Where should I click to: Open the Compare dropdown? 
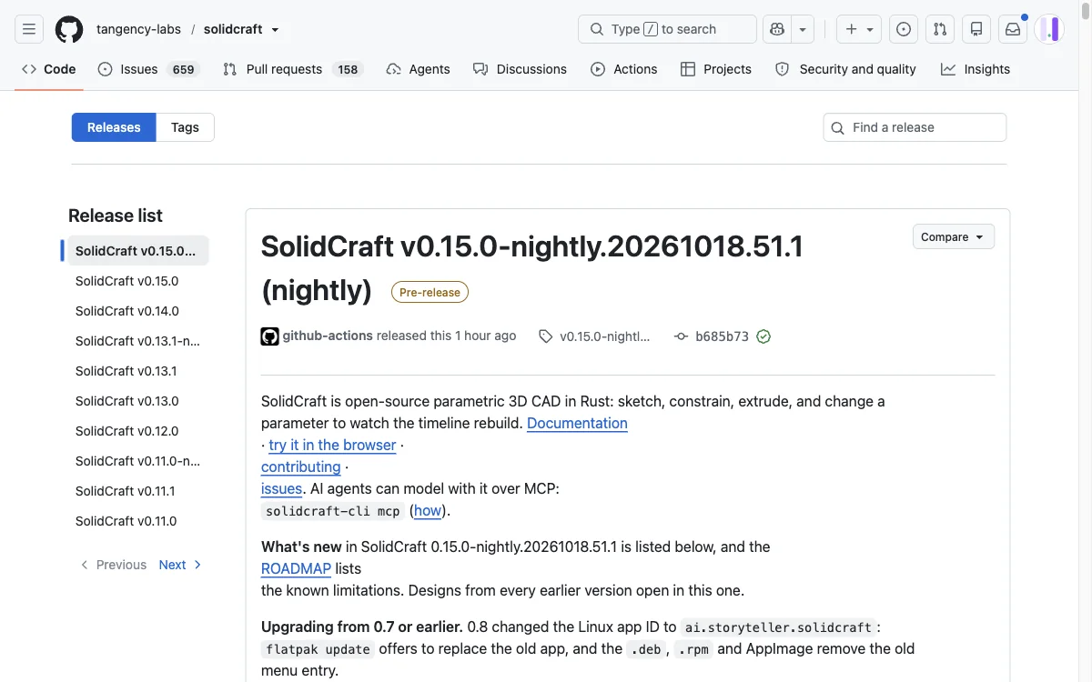tap(953, 236)
